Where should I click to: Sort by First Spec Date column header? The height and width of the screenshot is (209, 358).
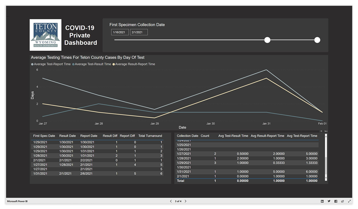coord(44,136)
